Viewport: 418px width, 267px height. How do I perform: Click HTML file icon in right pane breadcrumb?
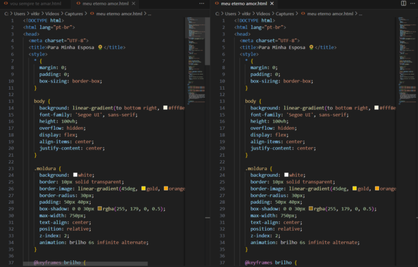coord(303,14)
